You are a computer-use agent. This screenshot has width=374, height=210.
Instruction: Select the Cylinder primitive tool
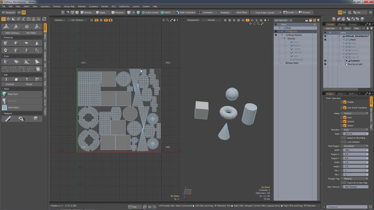click(x=16, y=50)
